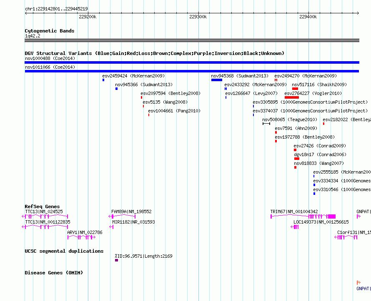Click the DGV Structural Variants track title

155,53
